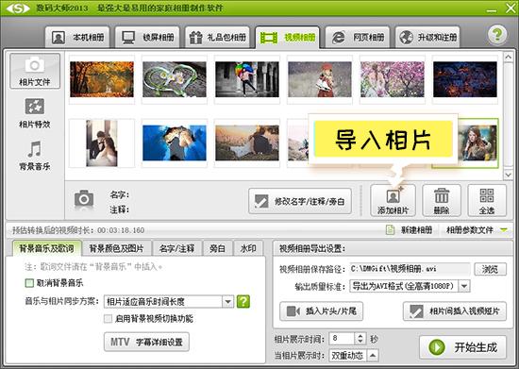Select heart with daisies thumbnail

(x=175, y=79)
